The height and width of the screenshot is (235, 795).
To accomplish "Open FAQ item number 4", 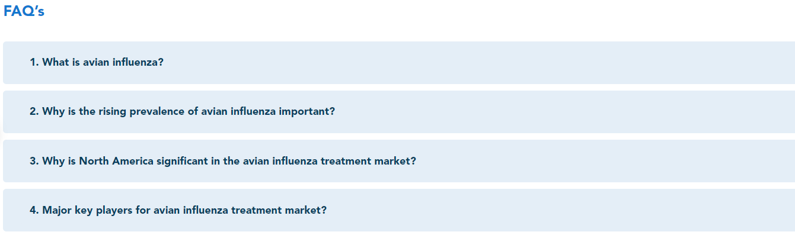I will click(x=398, y=210).
